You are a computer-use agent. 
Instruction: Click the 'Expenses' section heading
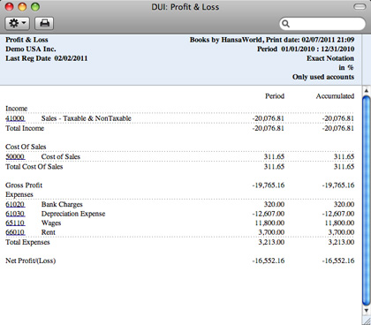(x=19, y=194)
